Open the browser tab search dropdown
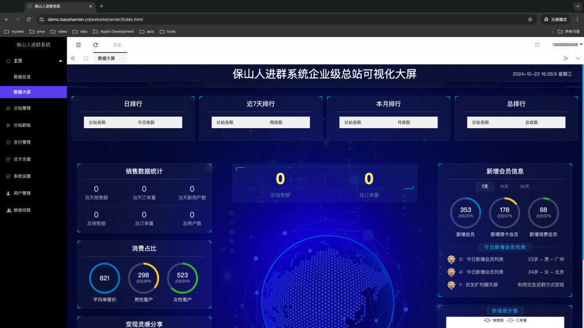Screen dimensions: 584x328 pos(578,6)
